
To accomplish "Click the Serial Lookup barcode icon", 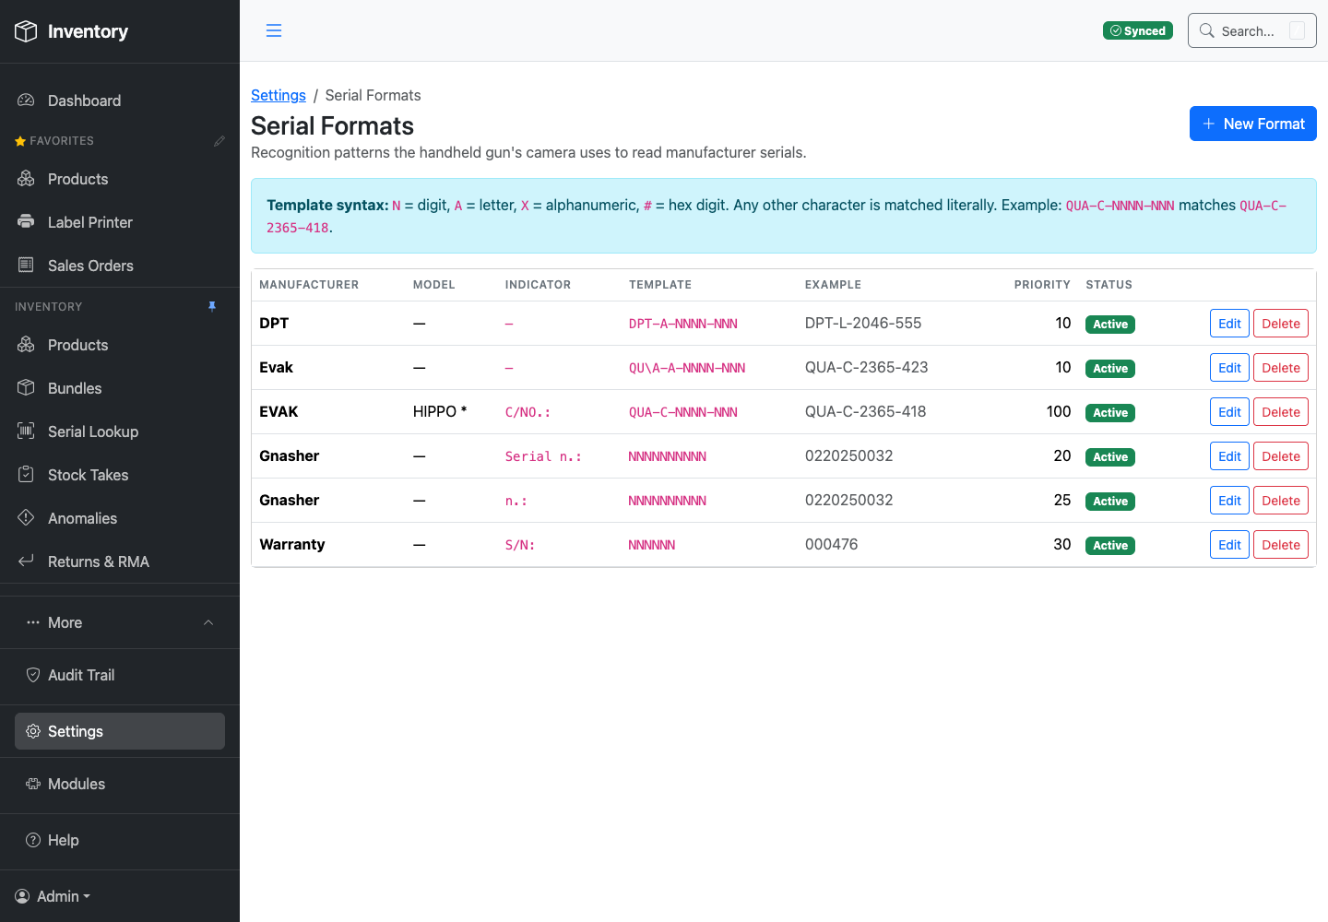I will (26, 431).
